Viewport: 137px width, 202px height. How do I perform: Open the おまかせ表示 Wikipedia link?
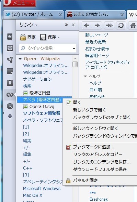pyautogui.click(x=97, y=49)
